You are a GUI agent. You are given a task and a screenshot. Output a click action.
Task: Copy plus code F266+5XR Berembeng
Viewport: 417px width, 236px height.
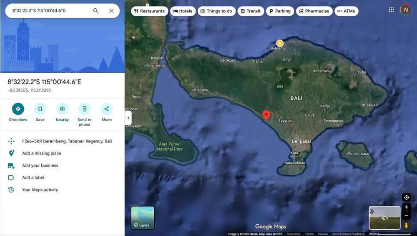67,141
